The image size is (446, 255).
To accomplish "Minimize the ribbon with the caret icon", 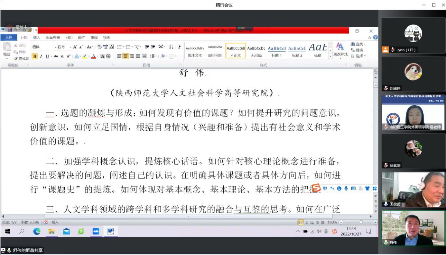I will [x=370, y=38].
